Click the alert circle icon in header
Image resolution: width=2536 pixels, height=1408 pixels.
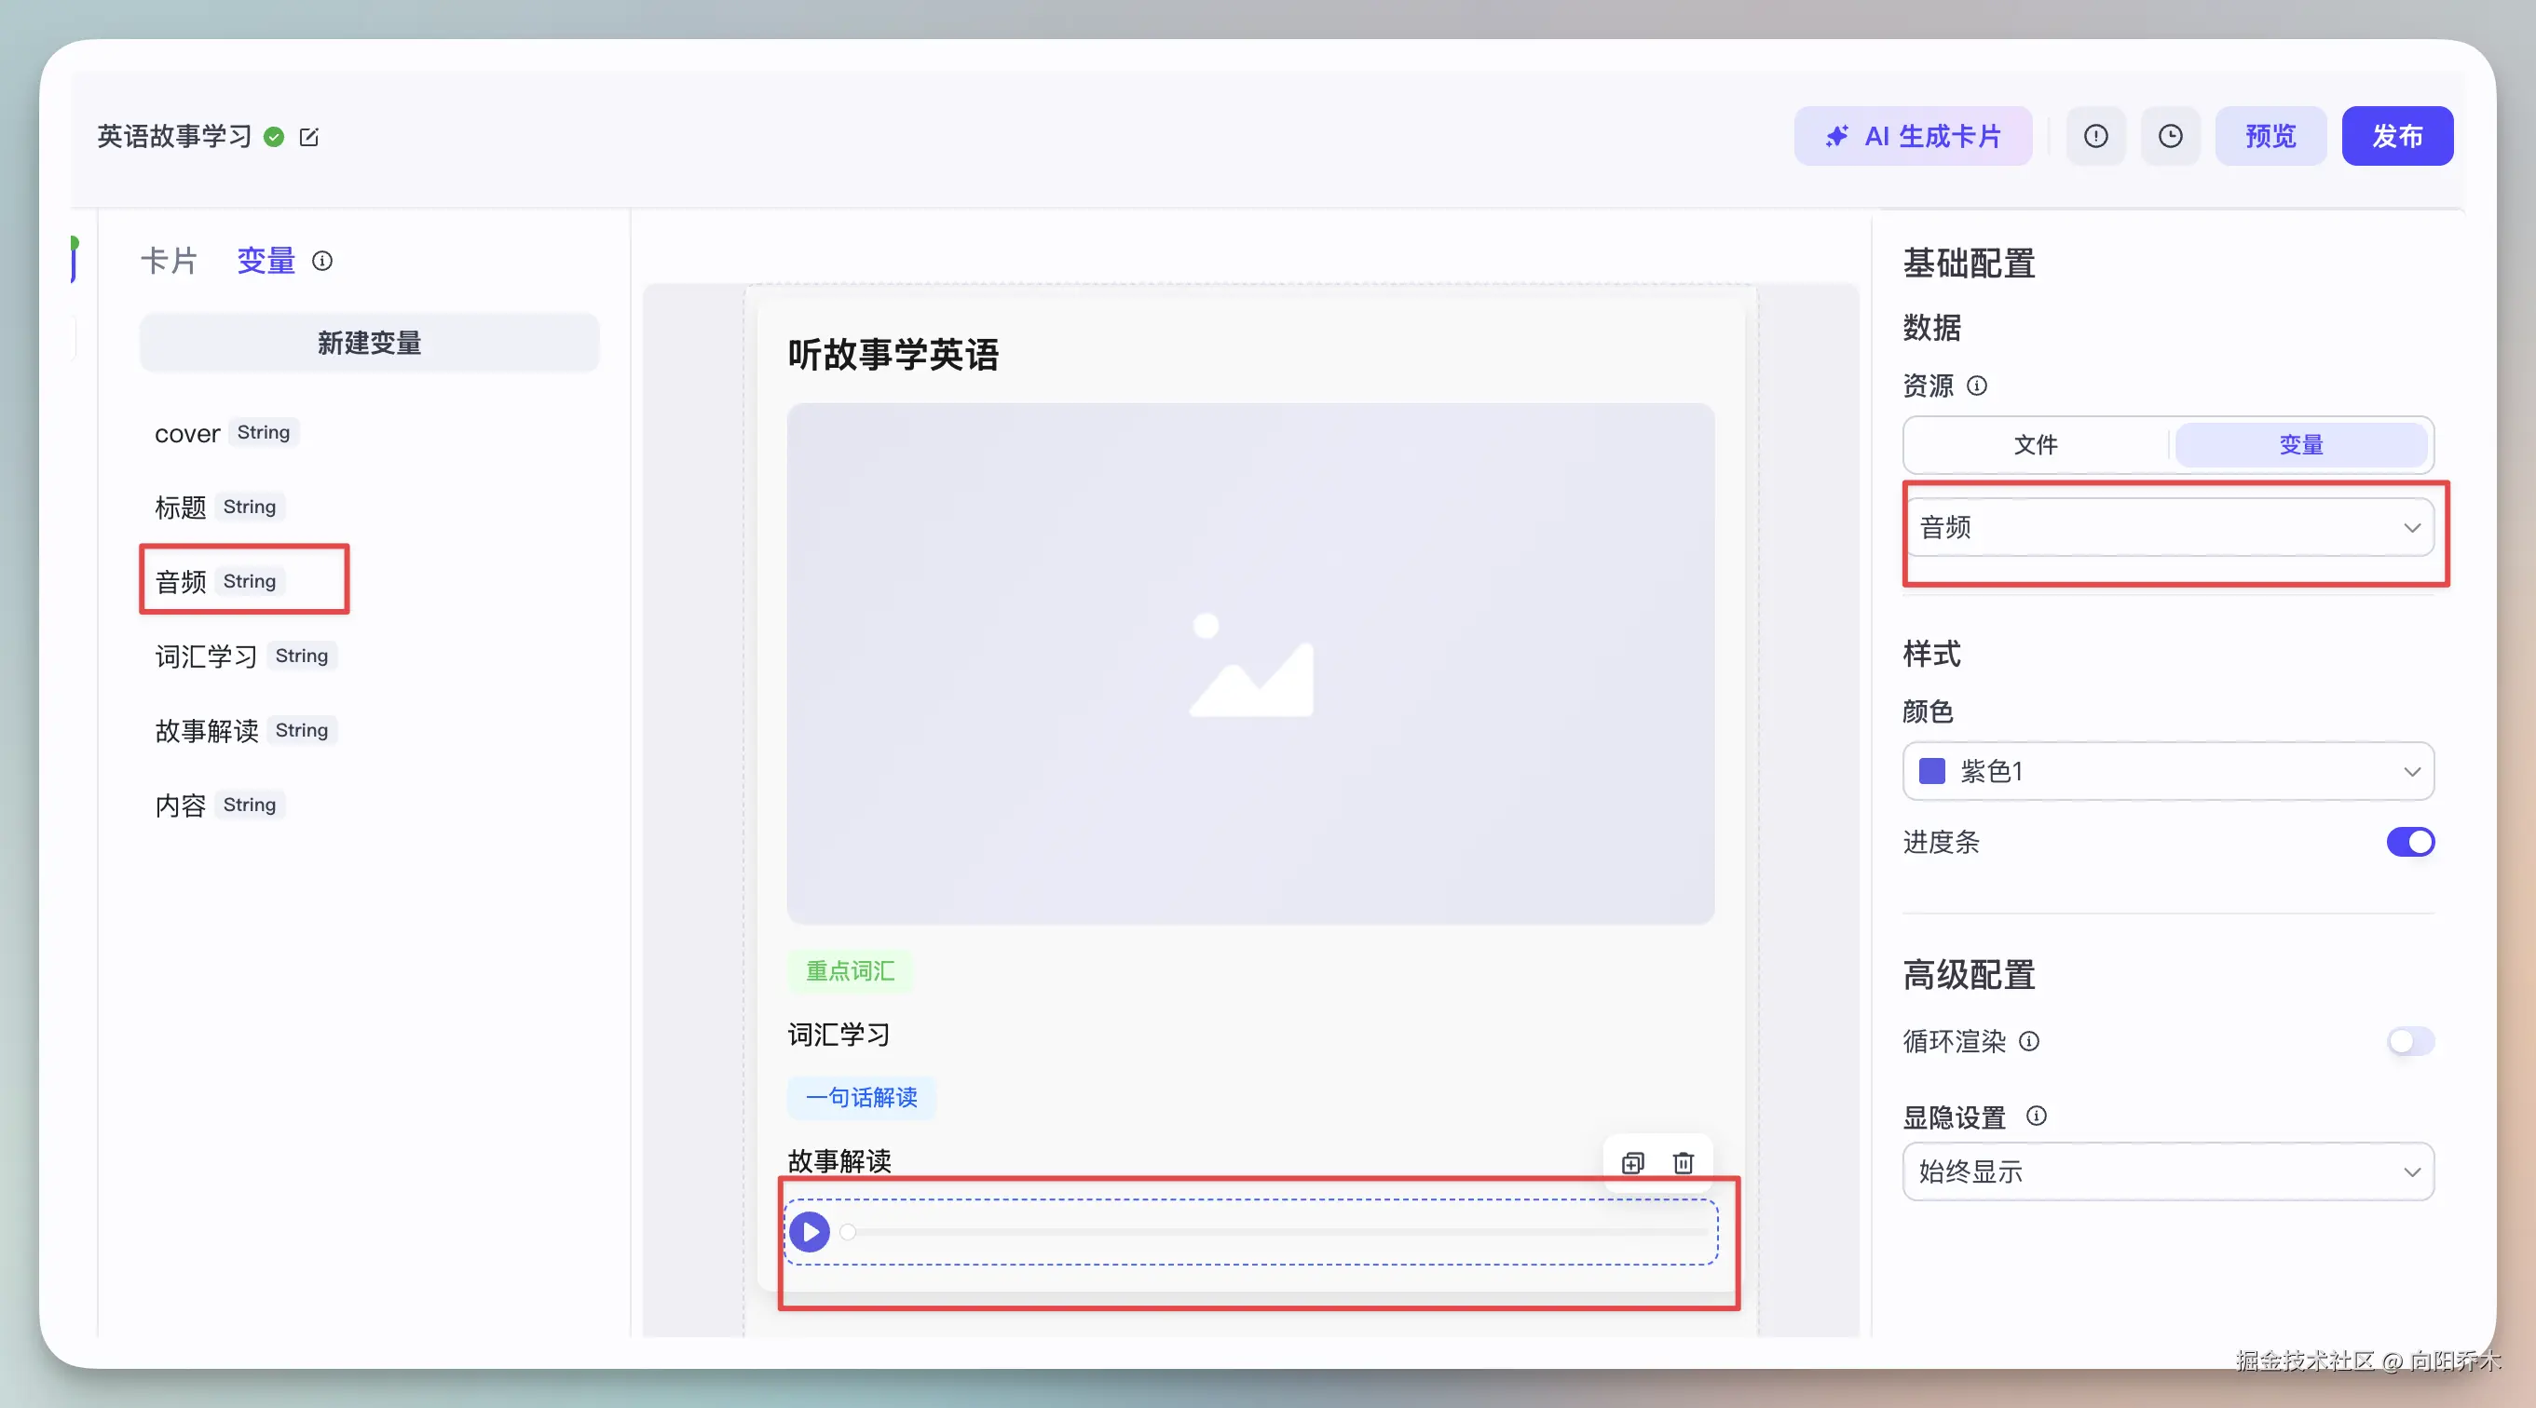pyautogui.click(x=2096, y=136)
